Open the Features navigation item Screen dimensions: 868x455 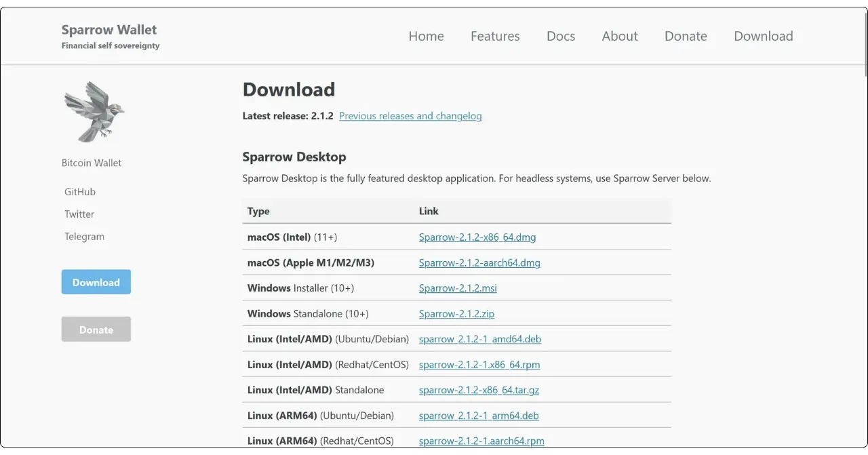(x=495, y=37)
